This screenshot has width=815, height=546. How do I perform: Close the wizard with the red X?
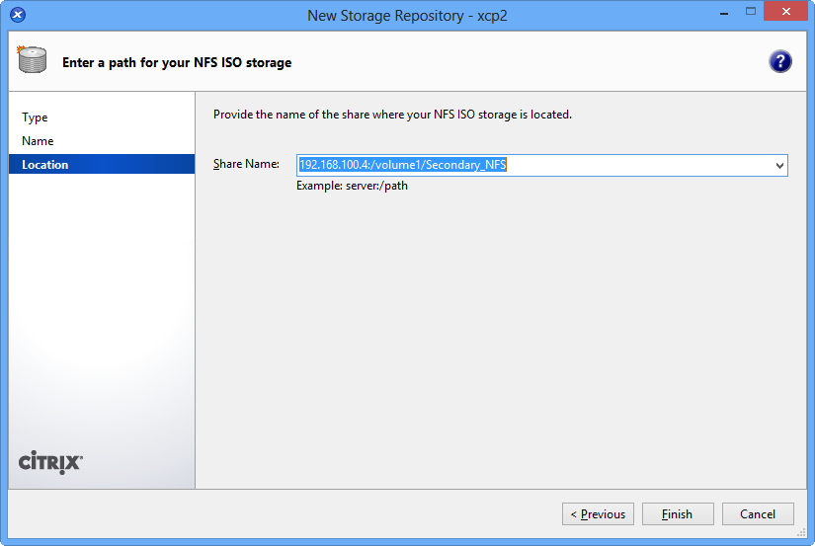click(788, 13)
